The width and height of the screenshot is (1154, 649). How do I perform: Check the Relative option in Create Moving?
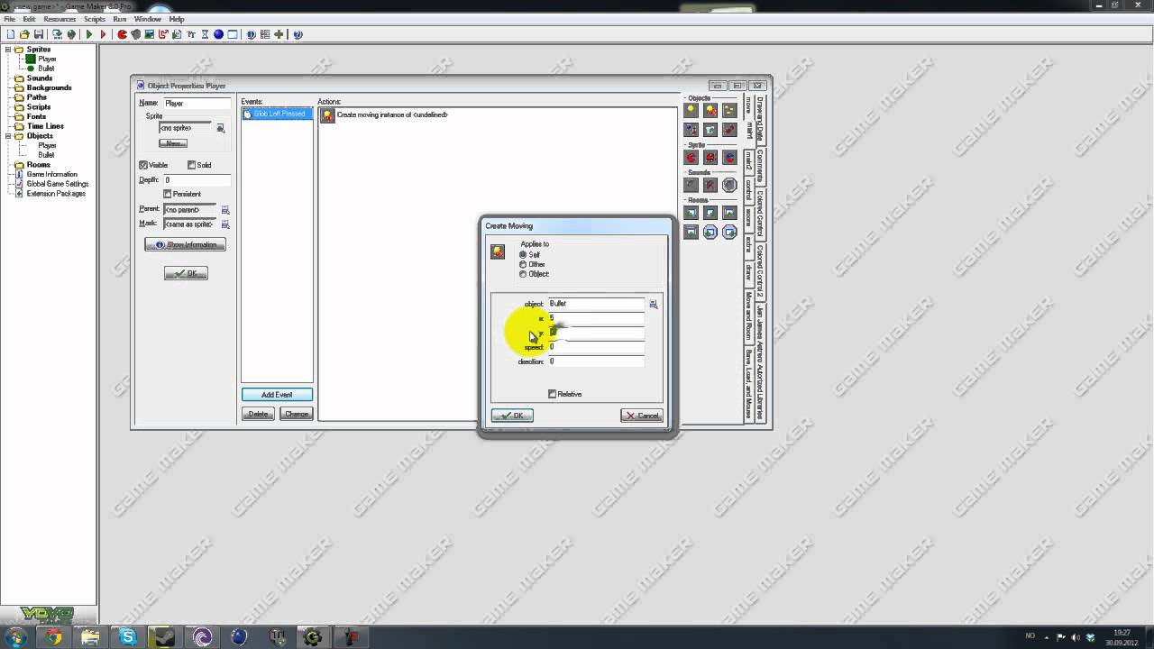(553, 394)
